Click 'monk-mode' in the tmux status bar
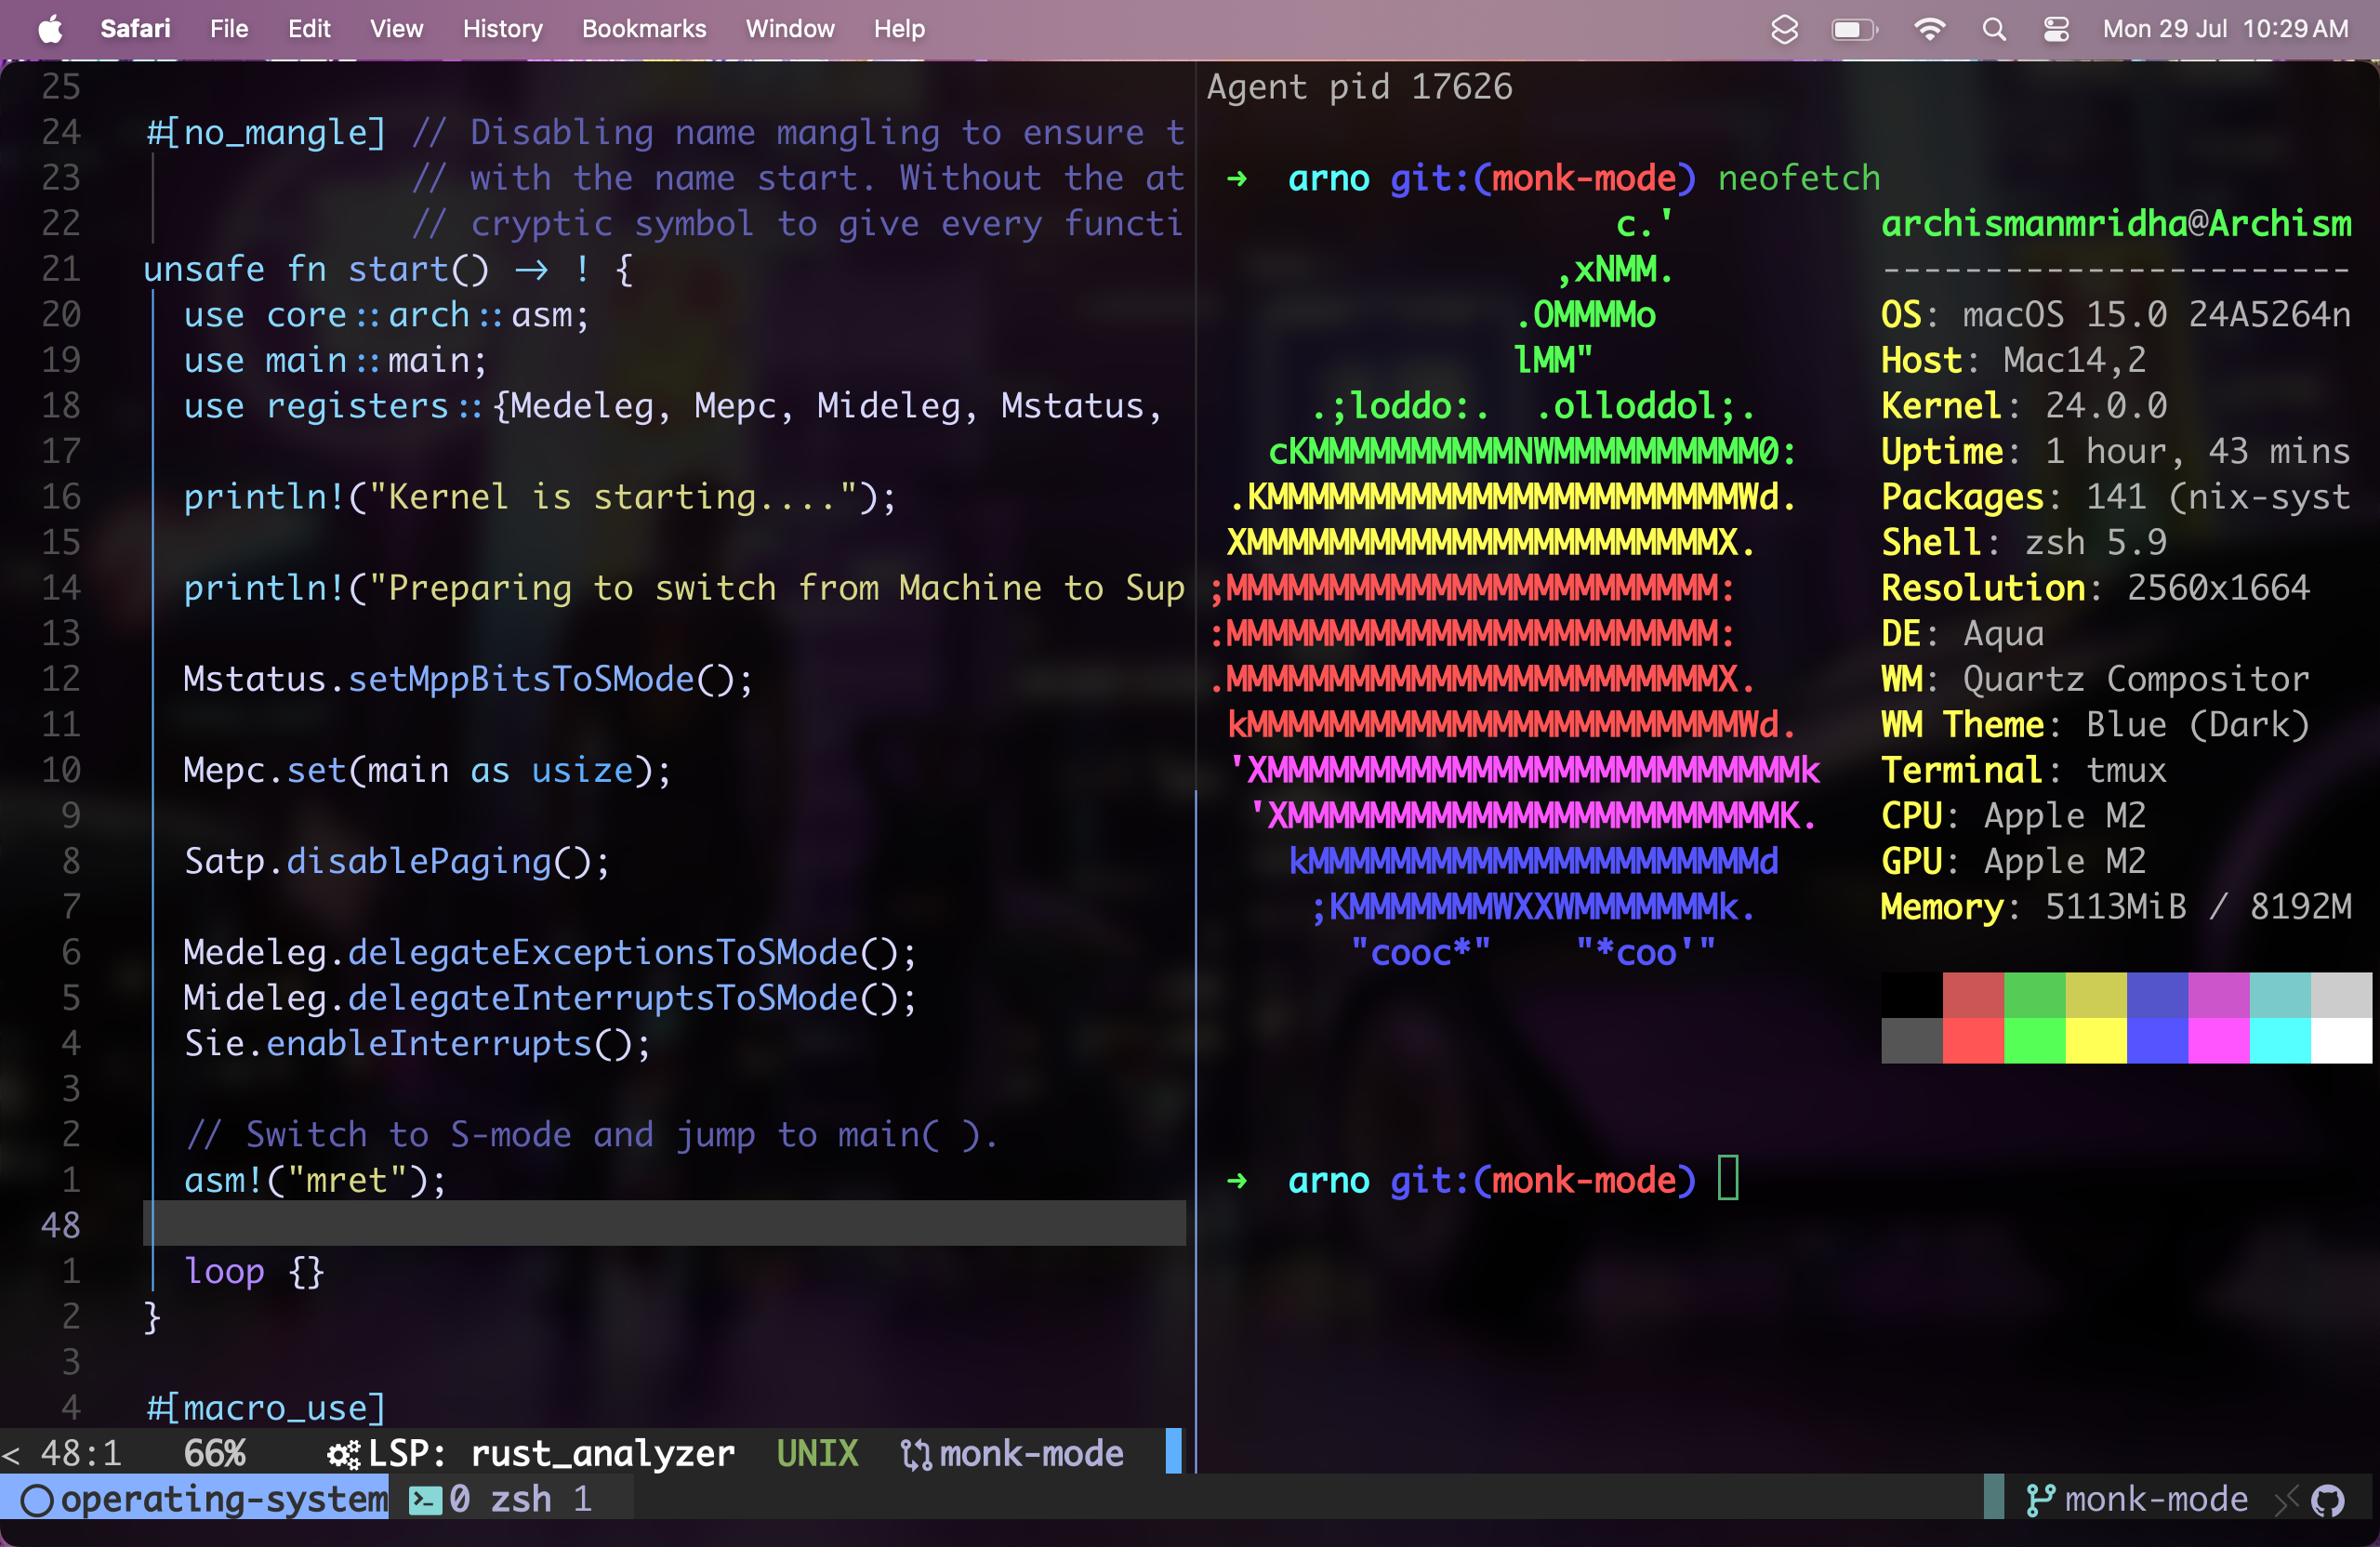The height and width of the screenshot is (1547, 2380). (2156, 1499)
